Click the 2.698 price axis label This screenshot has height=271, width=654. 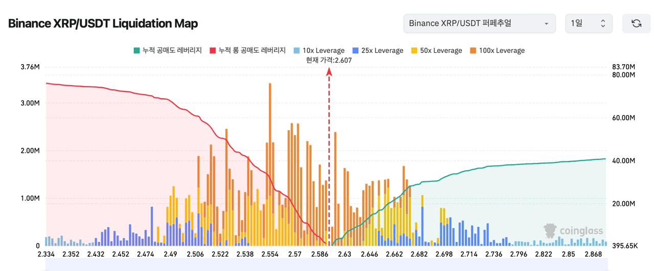tap(444, 254)
